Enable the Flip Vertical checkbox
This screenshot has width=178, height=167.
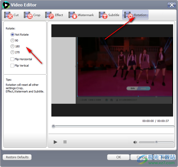12,66
